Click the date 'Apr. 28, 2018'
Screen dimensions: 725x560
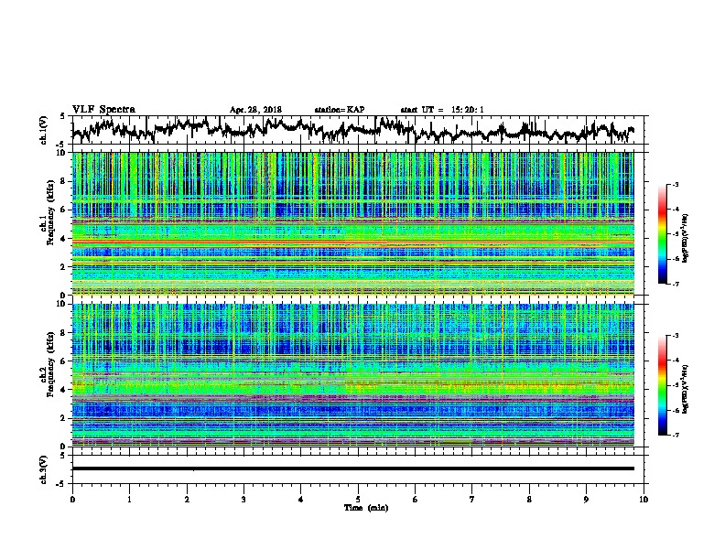(x=255, y=110)
